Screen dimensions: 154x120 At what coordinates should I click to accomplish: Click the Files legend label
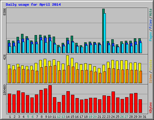150,24
